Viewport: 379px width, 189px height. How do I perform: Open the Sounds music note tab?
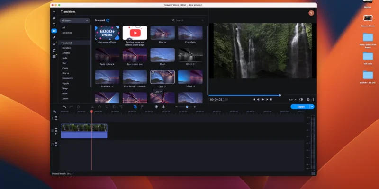pyautogui.click(x=54, y=18)
